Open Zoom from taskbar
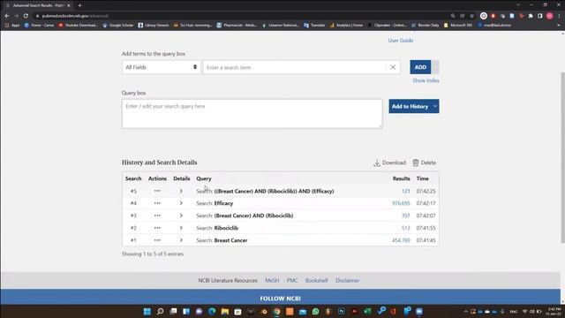The image size is (565, 318). pyautogui.click(x=419, y=312)
